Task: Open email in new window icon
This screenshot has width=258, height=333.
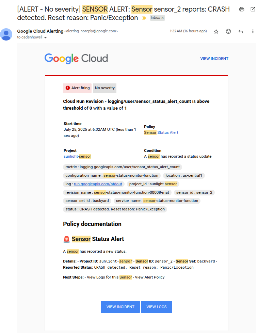Action: 253,9
